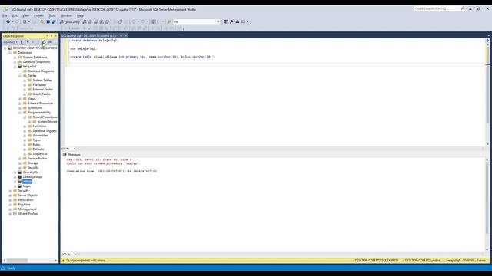Screen dimensions: 492x276
Task: Click the Execute button in SQL toolbar
Action: [x=73, y=28]
